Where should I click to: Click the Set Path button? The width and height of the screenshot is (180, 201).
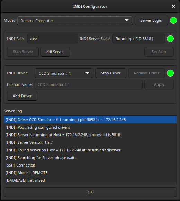coord(159,52)
